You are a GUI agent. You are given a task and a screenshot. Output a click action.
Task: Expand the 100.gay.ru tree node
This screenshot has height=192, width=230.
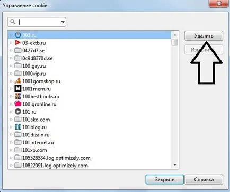[x=11, y=66]
